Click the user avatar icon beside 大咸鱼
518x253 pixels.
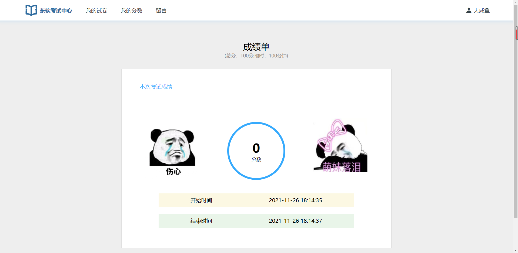pos(469,11)
